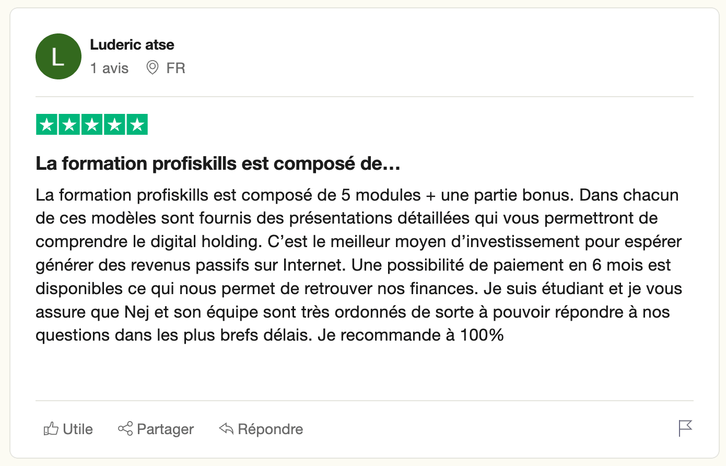Click the fourth green rating star
Image resolution: width=726 pixels, height=466 pixels.
click(x=115, y=125)
